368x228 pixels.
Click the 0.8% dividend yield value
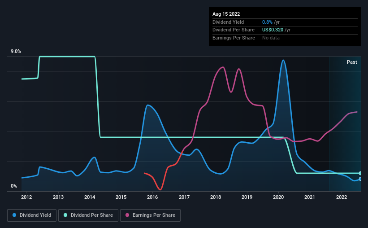tap(267, 22)
